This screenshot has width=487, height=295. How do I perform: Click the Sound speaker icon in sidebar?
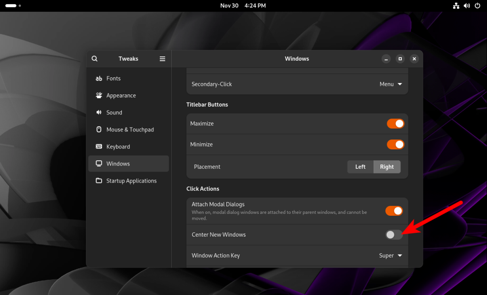(99, 112)
